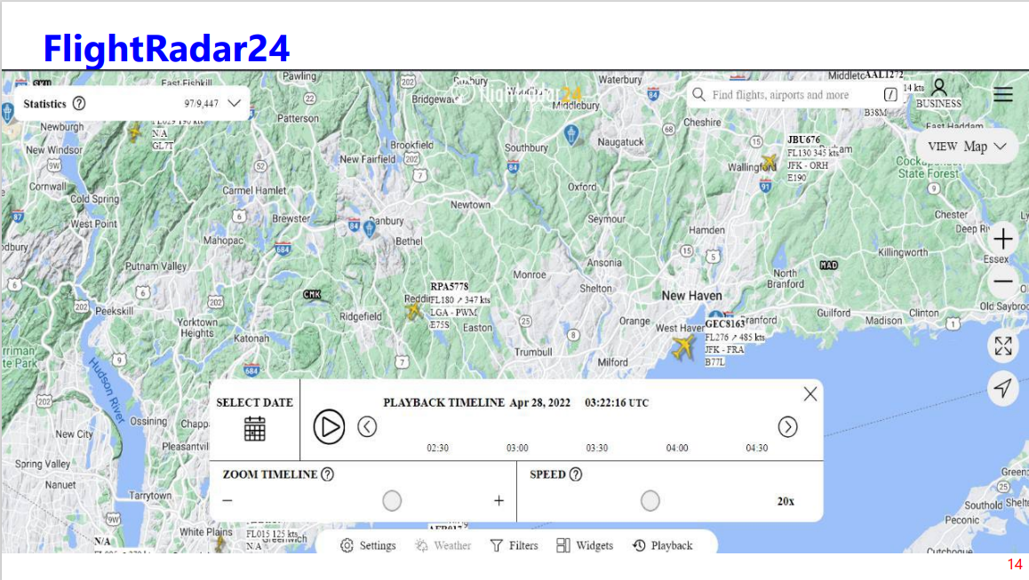
Task: Open the Widgets panel
Action: 585,545
